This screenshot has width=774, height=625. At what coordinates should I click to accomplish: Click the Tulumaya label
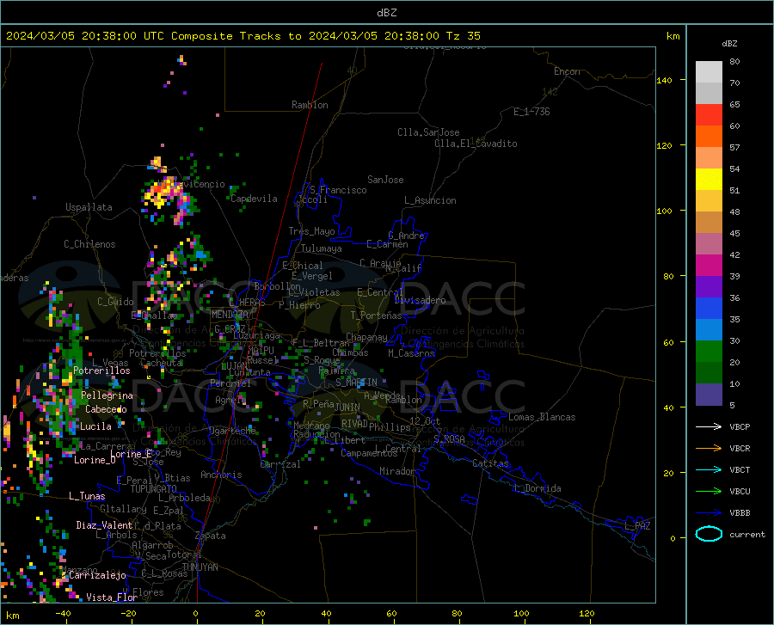322,248
